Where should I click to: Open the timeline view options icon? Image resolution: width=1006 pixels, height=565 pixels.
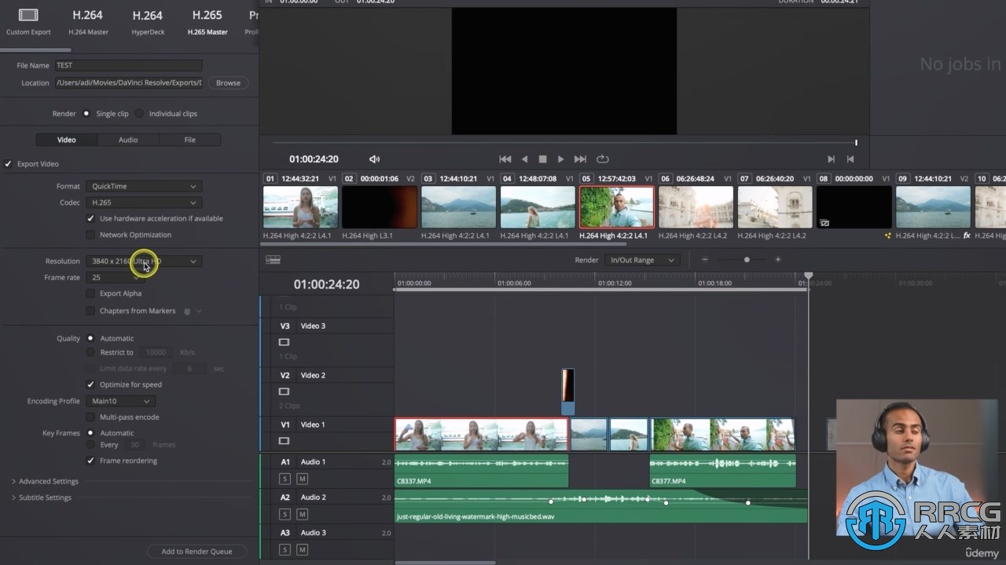273,260
